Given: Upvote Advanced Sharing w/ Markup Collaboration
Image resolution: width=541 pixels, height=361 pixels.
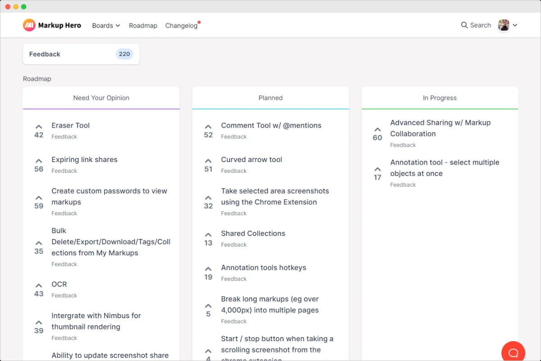Looking at the screenshot, I should click(377, 134).
